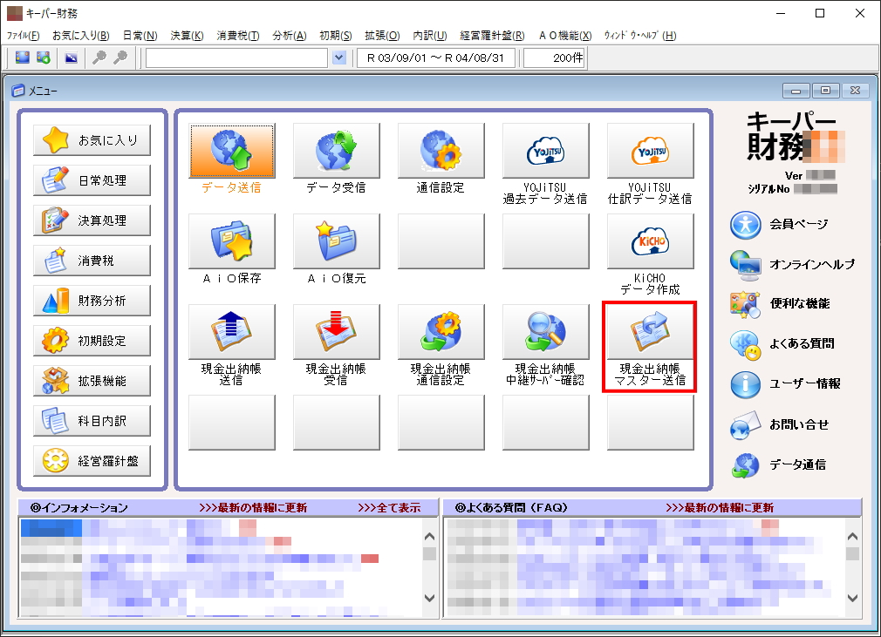Select 経営羅針盤 category button
The width and height of the screenshot is (881, 637).
(92, 461)
